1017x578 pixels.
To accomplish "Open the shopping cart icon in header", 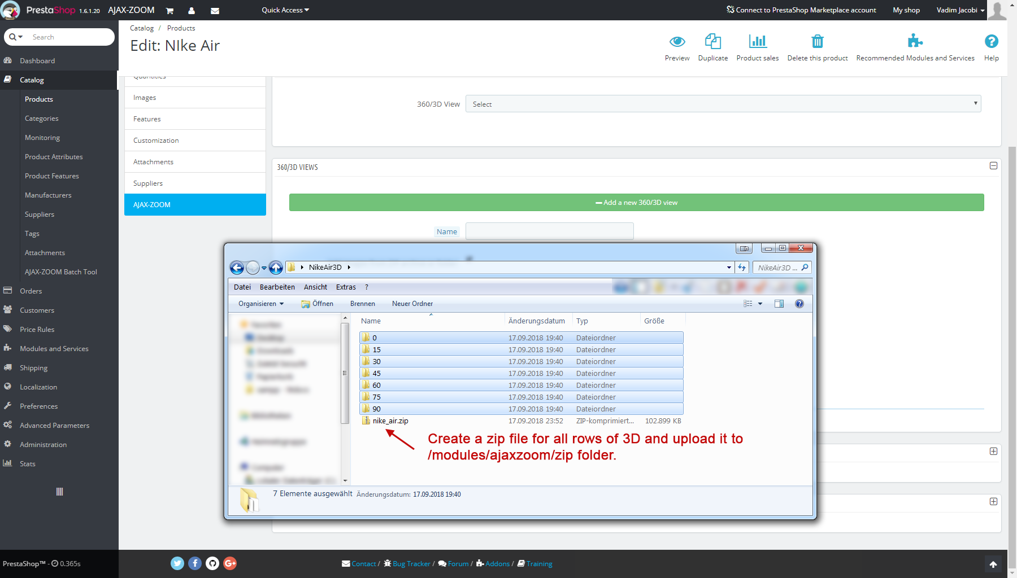I will click(169, 11).
